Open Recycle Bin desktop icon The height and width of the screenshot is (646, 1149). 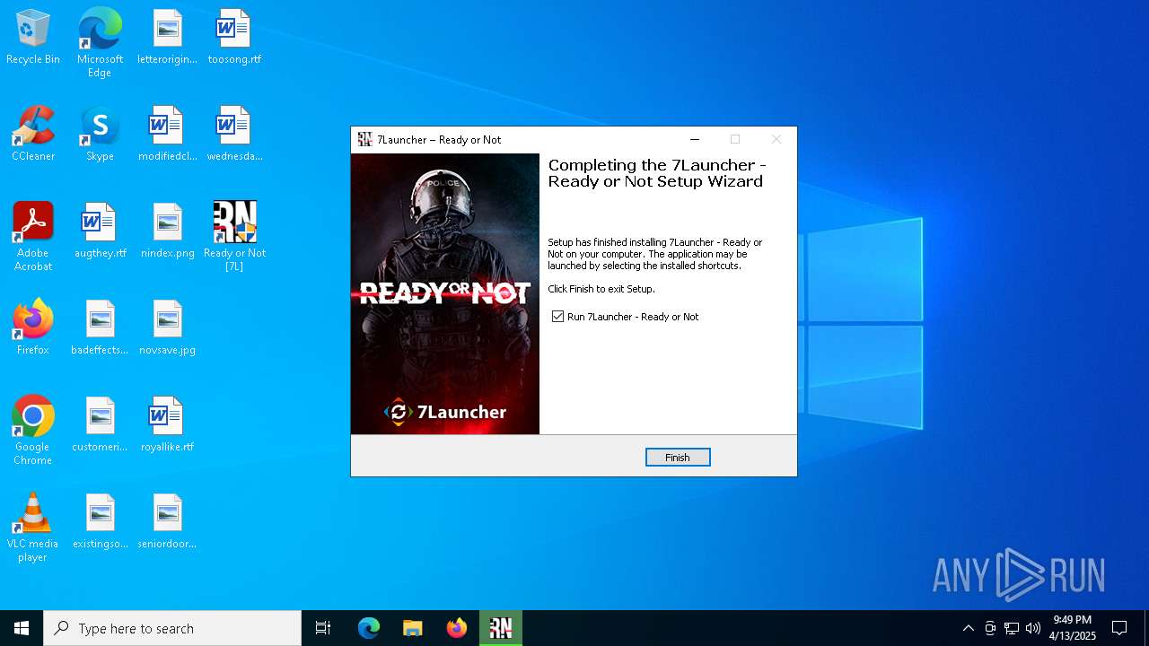tap(33, 38)
